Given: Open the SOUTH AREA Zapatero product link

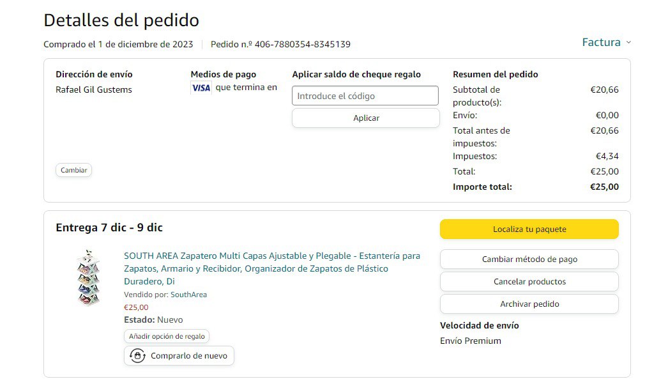Looking at the screenshot, I should [272, 268].
